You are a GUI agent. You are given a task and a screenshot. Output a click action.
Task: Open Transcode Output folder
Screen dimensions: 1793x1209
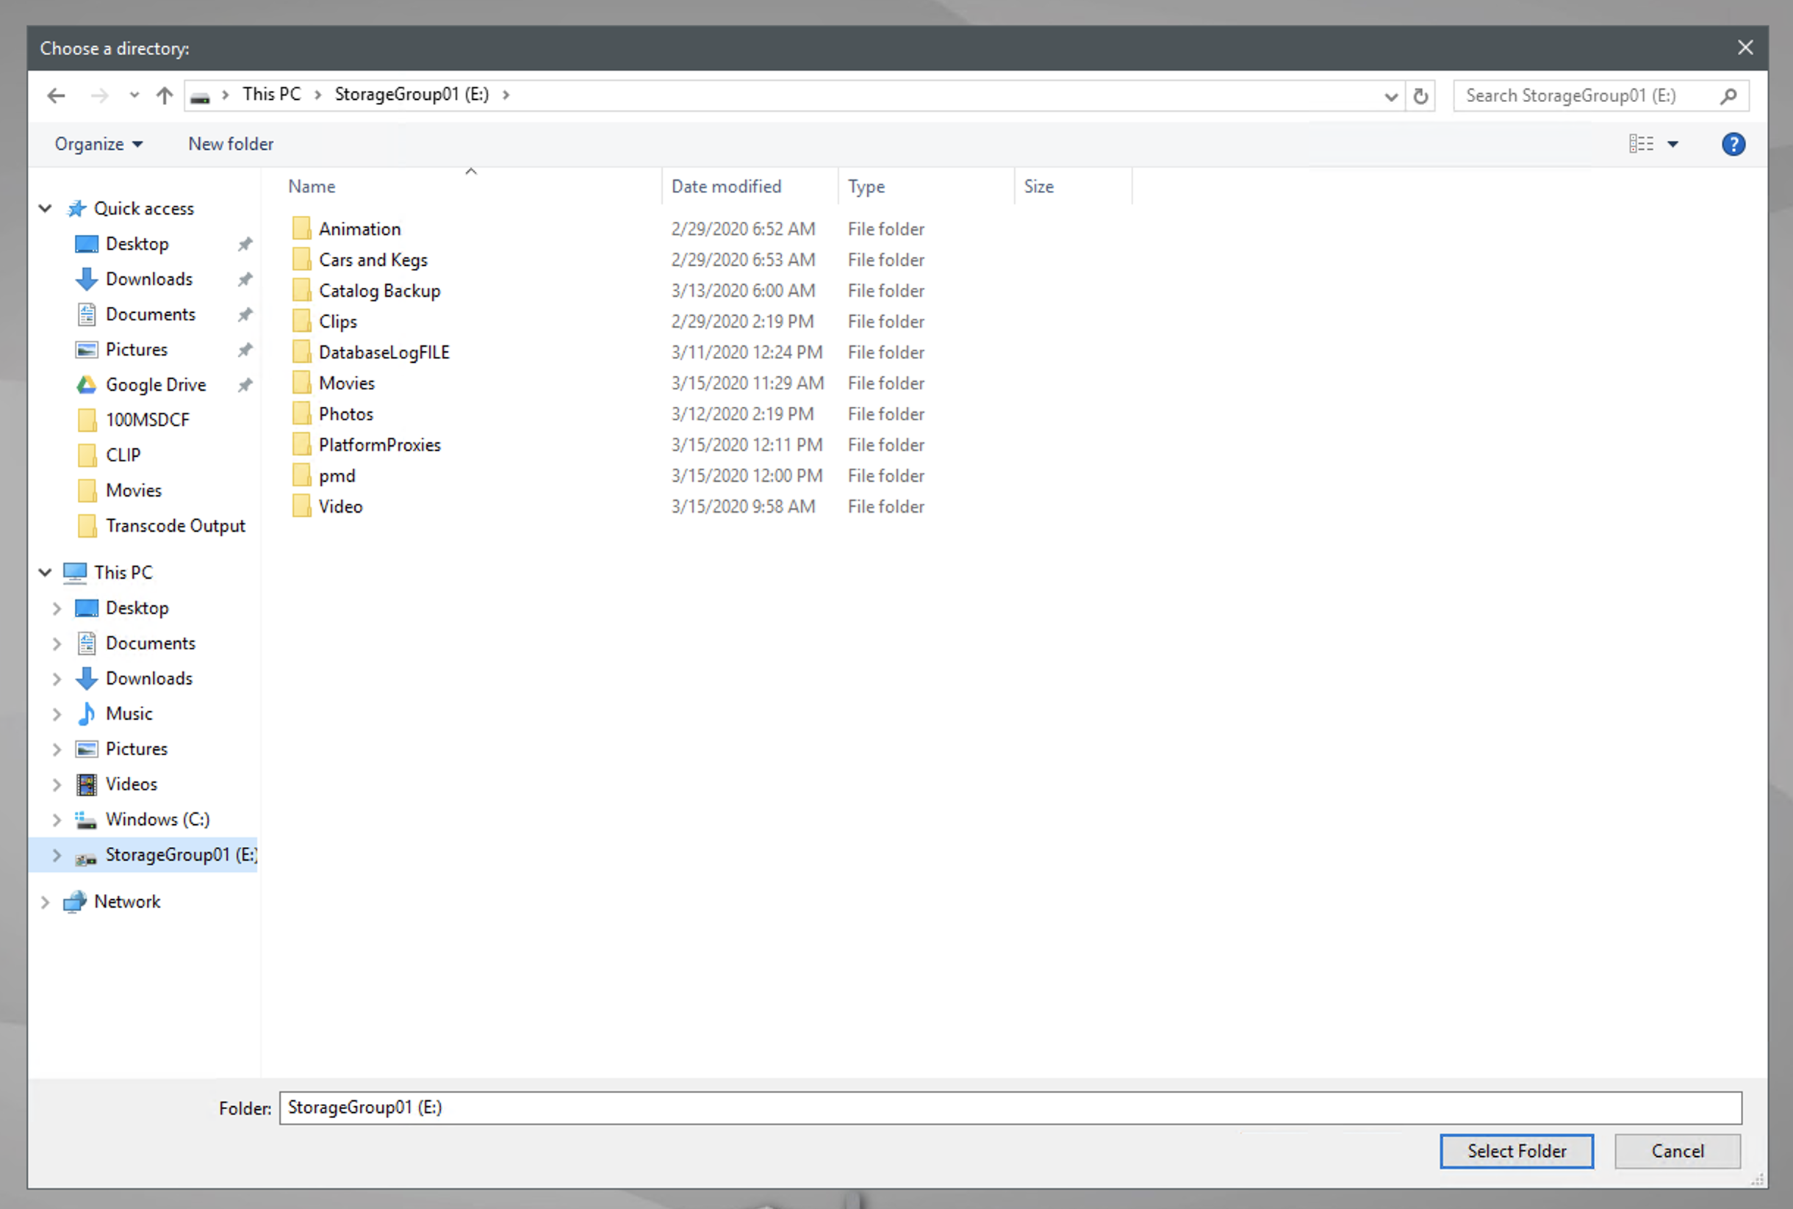click(x=175, y=526)
